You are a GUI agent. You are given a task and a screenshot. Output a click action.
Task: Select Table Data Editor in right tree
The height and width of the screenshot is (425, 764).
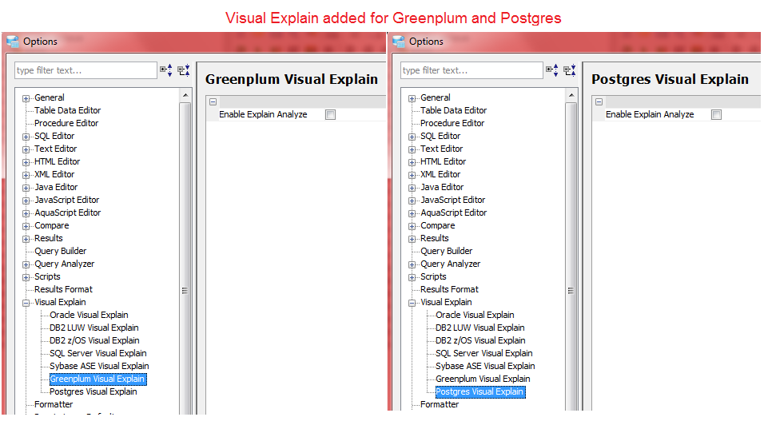click(454, 110)
